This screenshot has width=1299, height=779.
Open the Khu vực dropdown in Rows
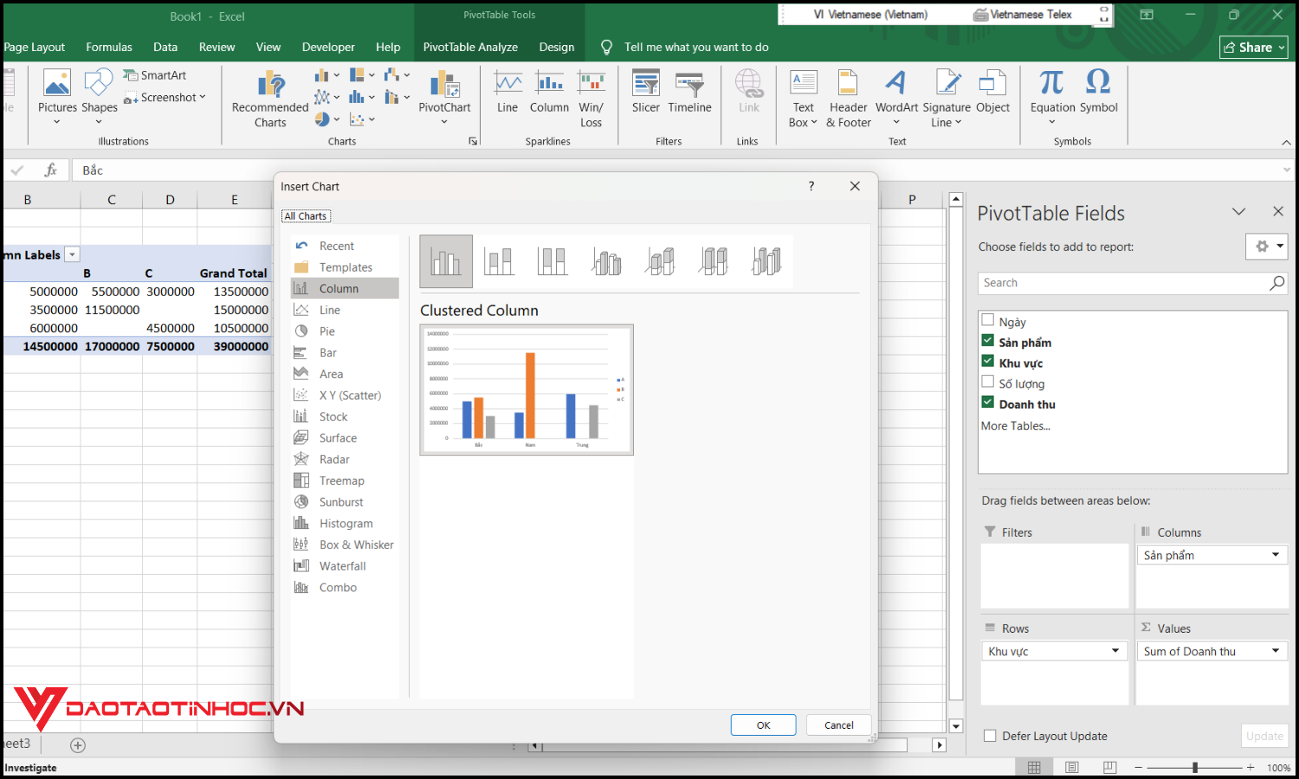pyautogui.click(x=1116, y=650)
